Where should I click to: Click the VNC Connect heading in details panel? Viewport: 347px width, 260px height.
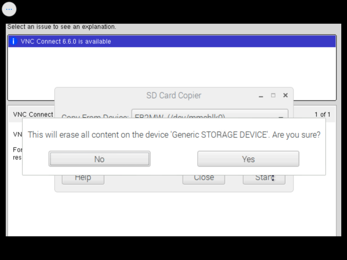[x=33, y=114]
